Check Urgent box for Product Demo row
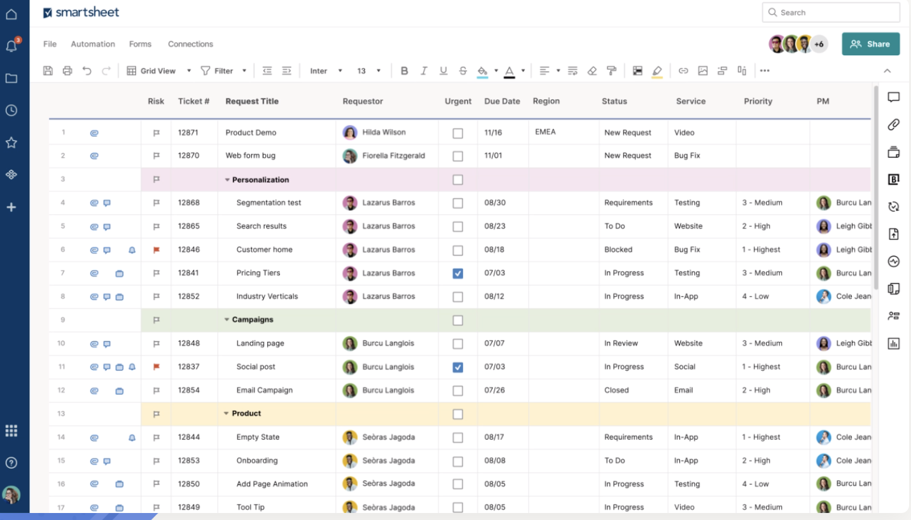 coord(457,133)
